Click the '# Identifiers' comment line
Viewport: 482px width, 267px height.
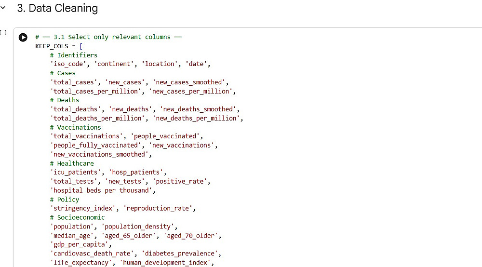[74, 55]
